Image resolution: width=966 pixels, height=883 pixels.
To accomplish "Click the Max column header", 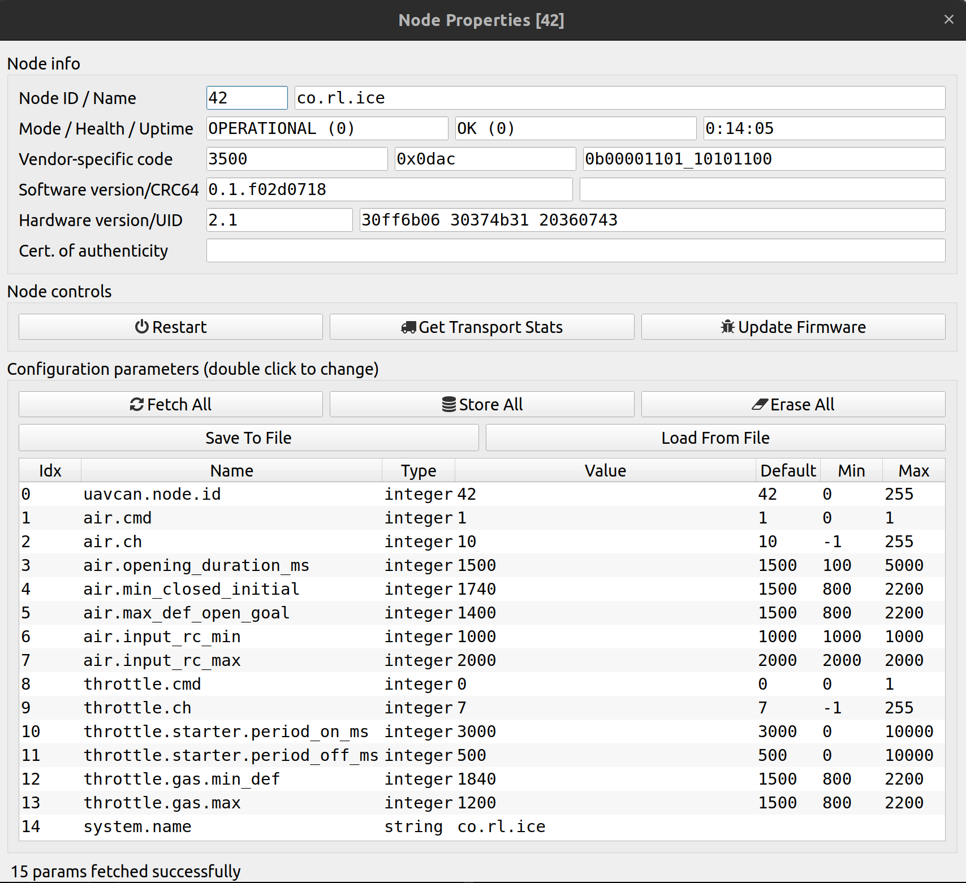I will click(913, 470).
